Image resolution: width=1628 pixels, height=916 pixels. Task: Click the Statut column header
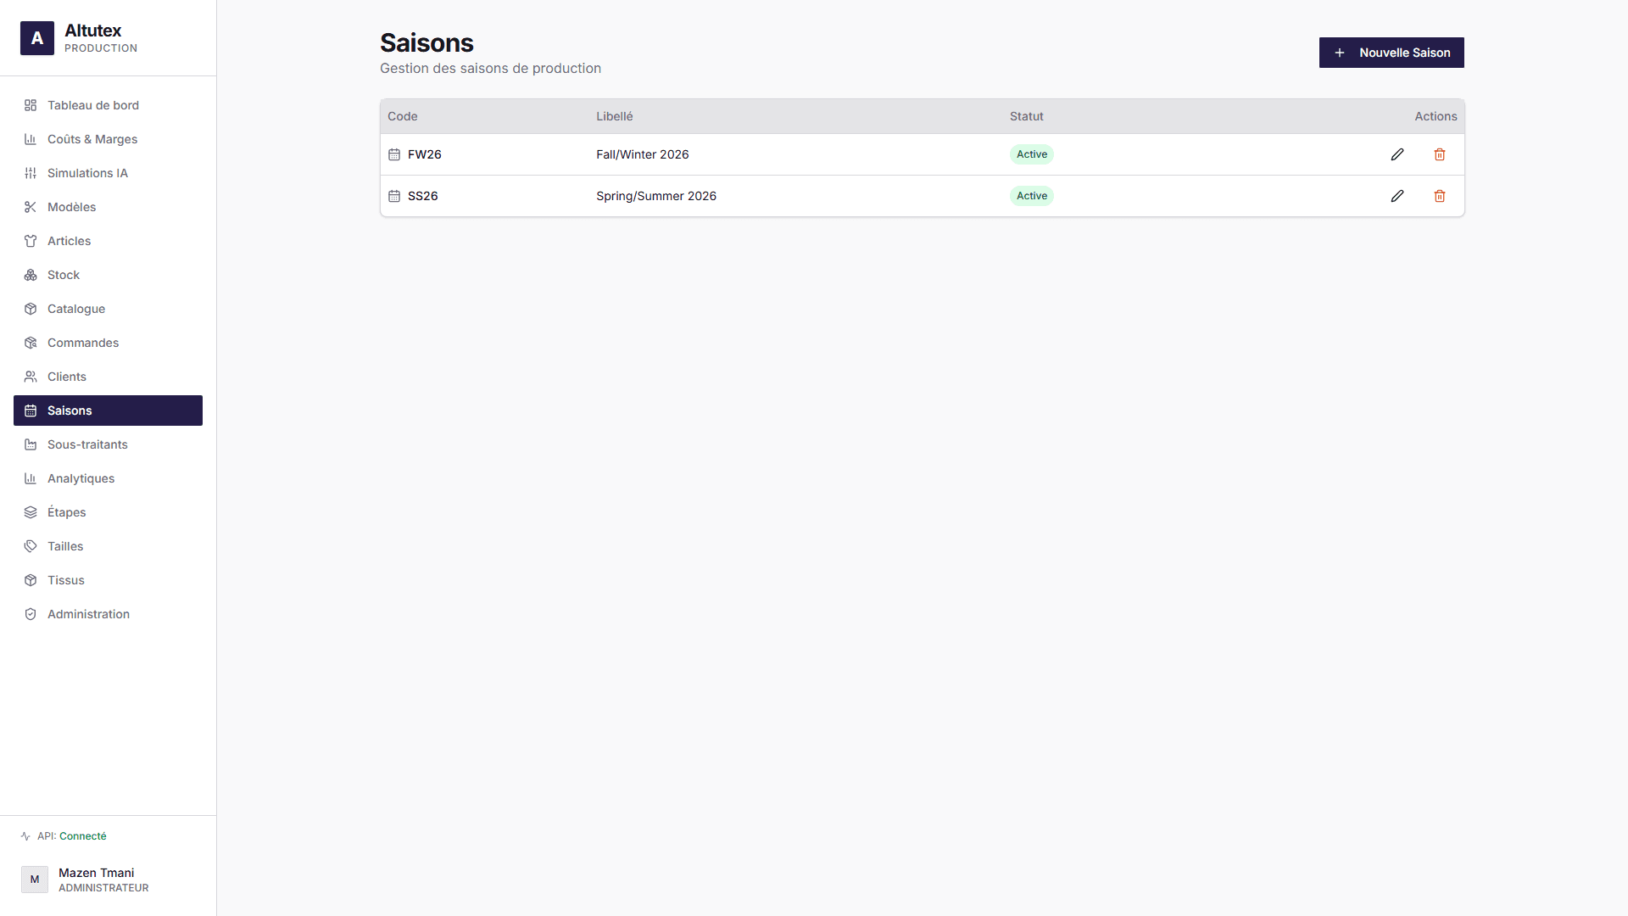point(1026,116)
